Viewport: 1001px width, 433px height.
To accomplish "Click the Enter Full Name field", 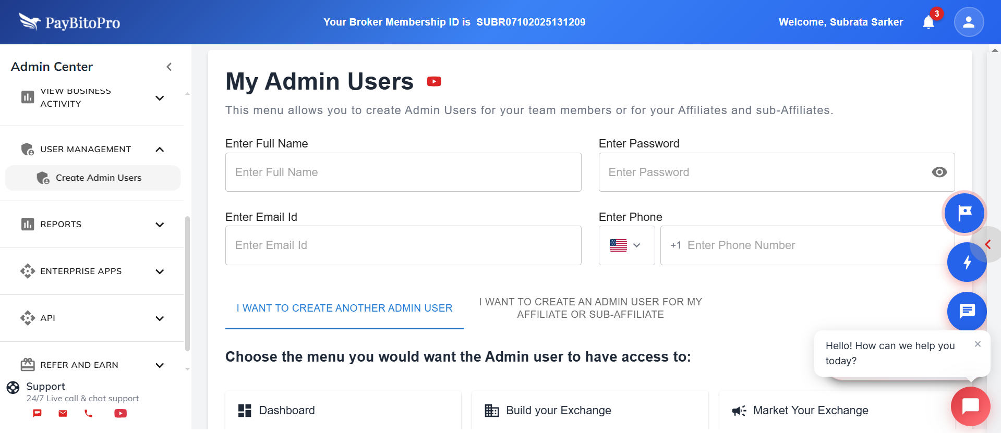I will [x=403, y=172].
